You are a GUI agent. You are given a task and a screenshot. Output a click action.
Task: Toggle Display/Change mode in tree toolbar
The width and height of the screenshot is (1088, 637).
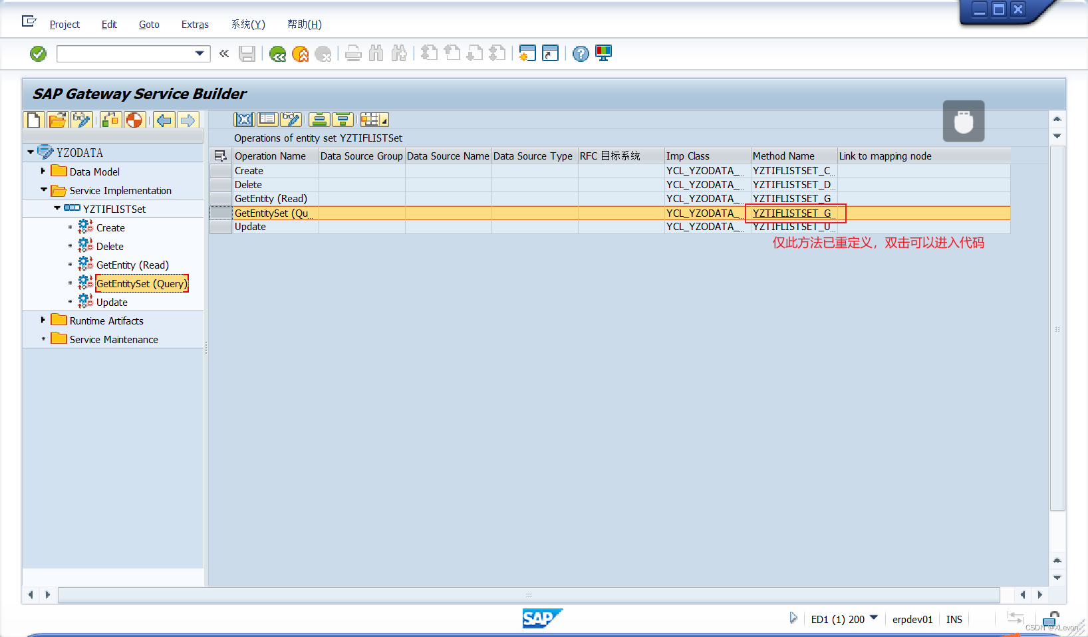click(x=81, y=120)
